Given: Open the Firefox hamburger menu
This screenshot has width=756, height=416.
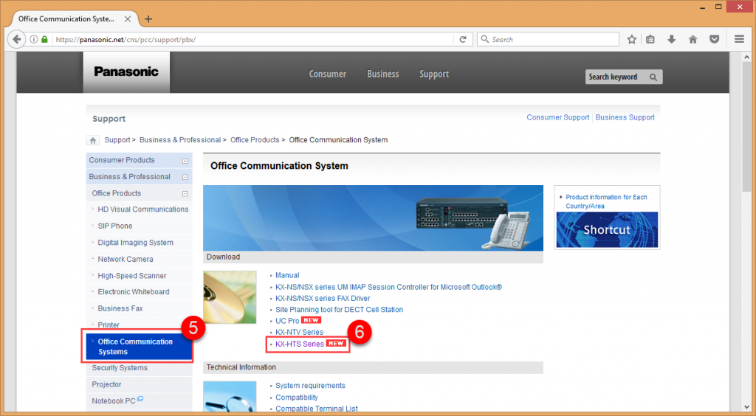Looking at the screenshot, I should (739, 40).
